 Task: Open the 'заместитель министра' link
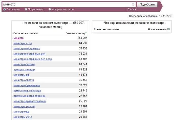pyautogui.click(x=27, y=91)
